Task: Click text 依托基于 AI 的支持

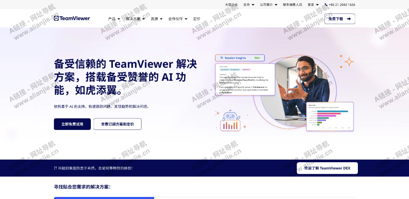Action: tap(101, 107)
